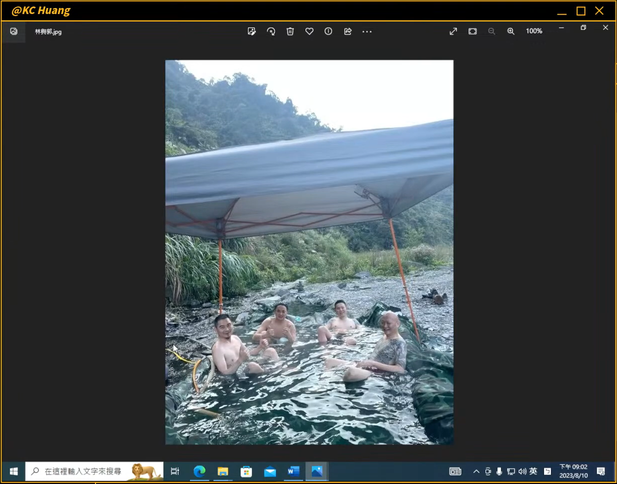Click the Share icon in toolbar
Screen dimensions: 617x484
[348, 32]
